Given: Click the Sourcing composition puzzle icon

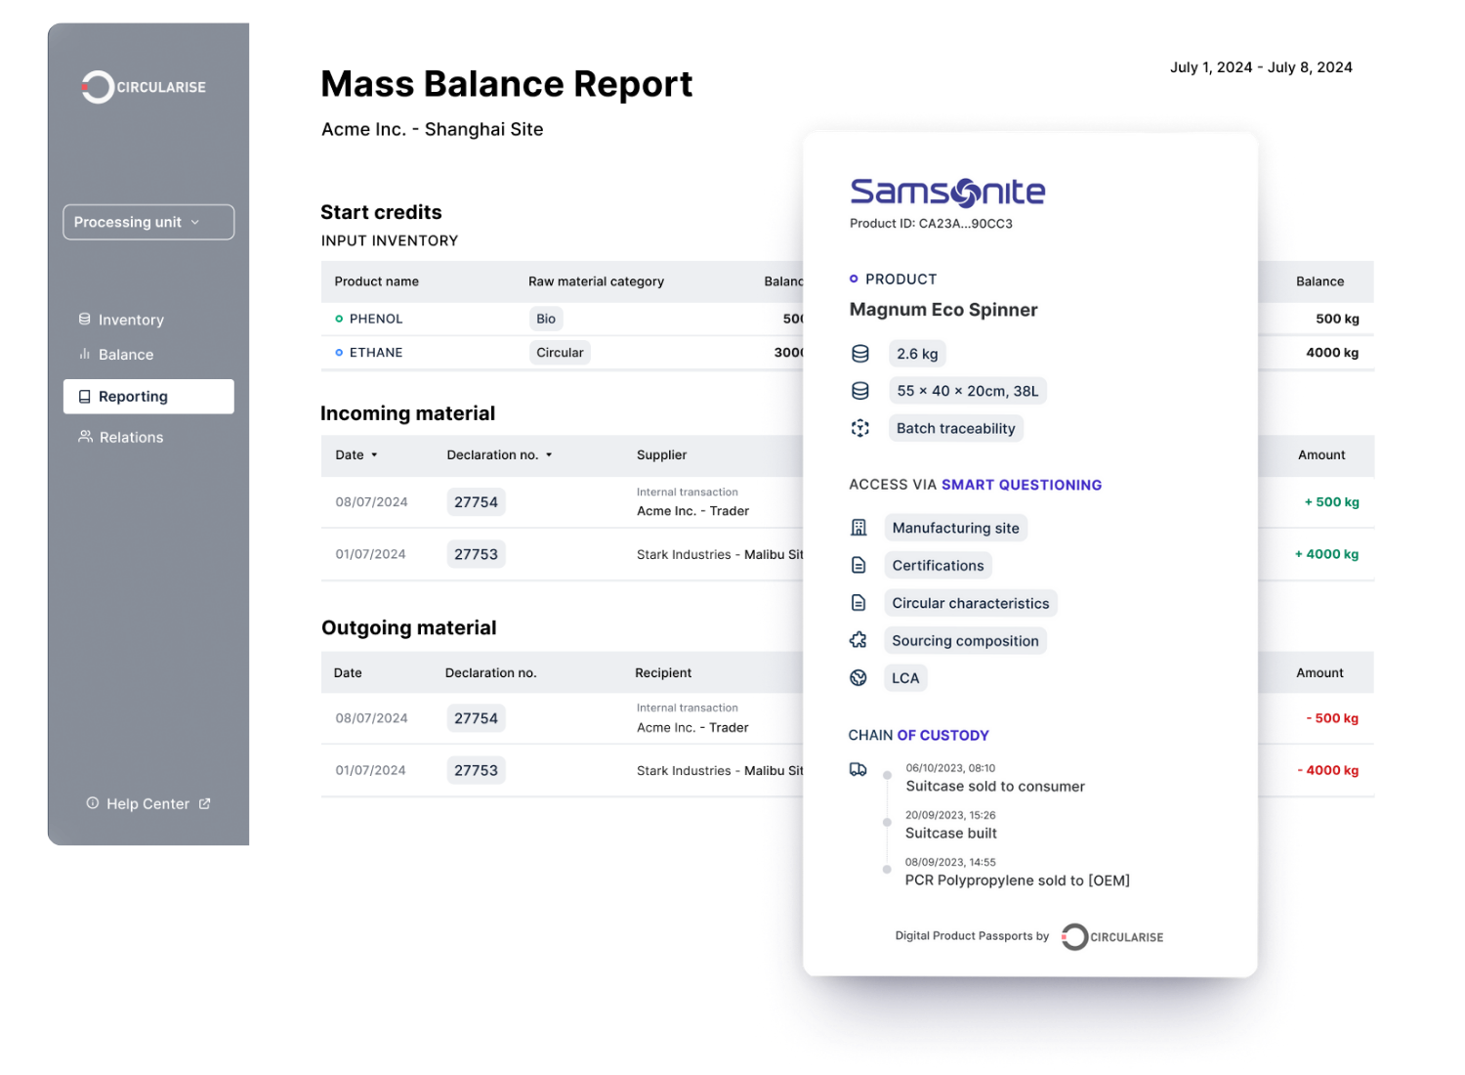Looking at the screenshot, I should coord(858,640).
